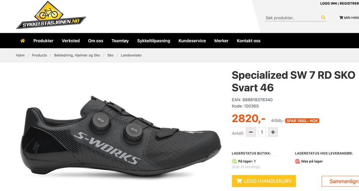The image size is (359, 191).
Task: Click the search magnifier icon
Action: [323, 18]
